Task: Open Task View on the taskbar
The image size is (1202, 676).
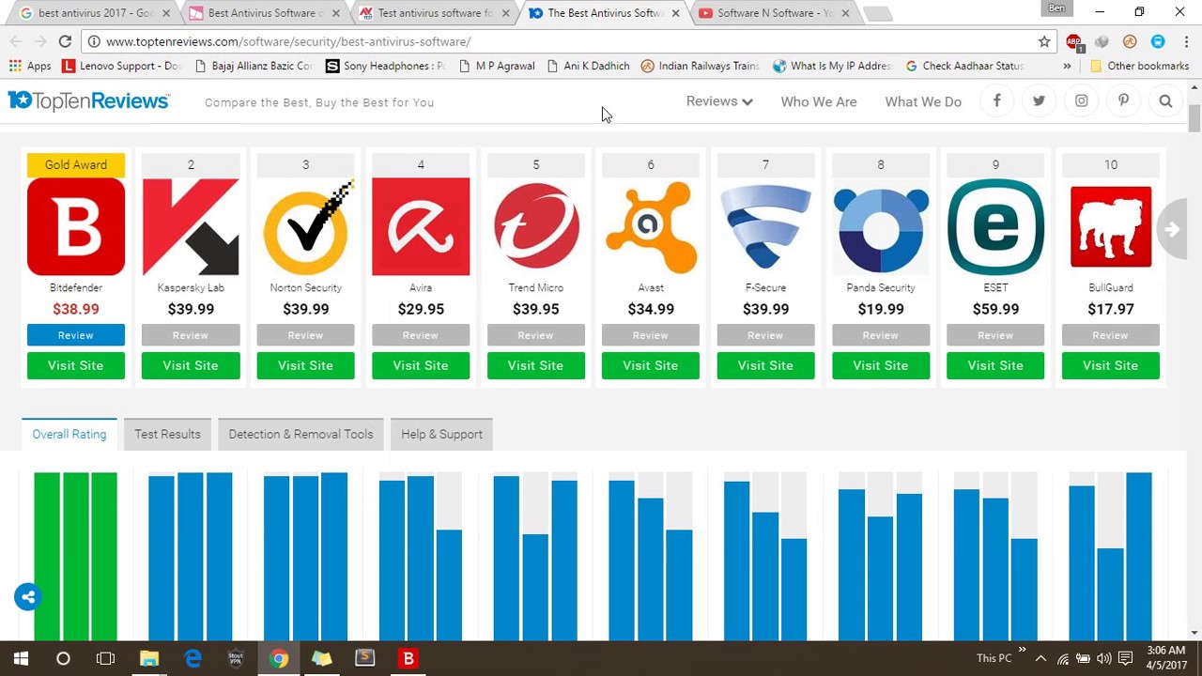Action: point(105,658)
